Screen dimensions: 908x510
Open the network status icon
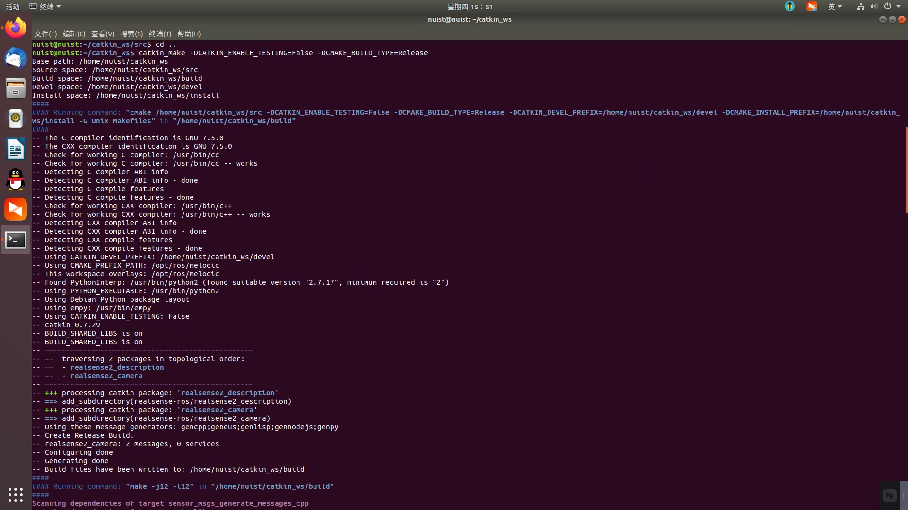861,7
